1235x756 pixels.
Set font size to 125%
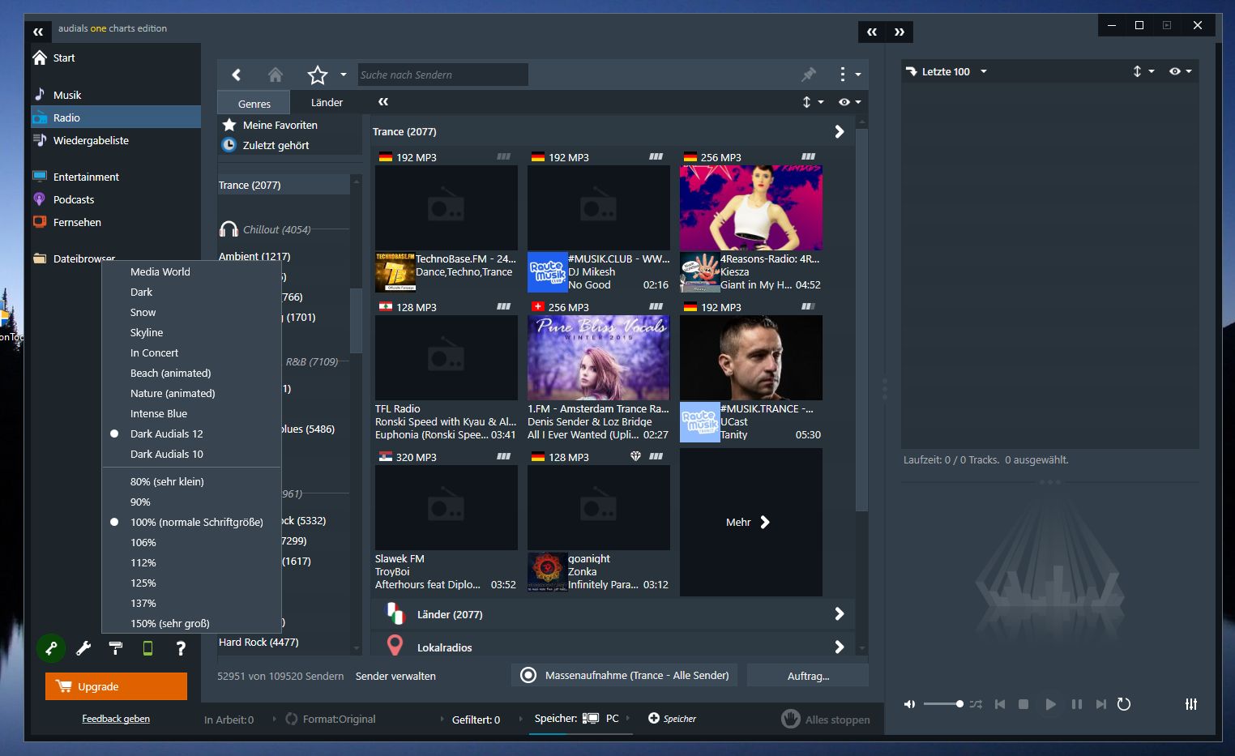pos(191,583)
